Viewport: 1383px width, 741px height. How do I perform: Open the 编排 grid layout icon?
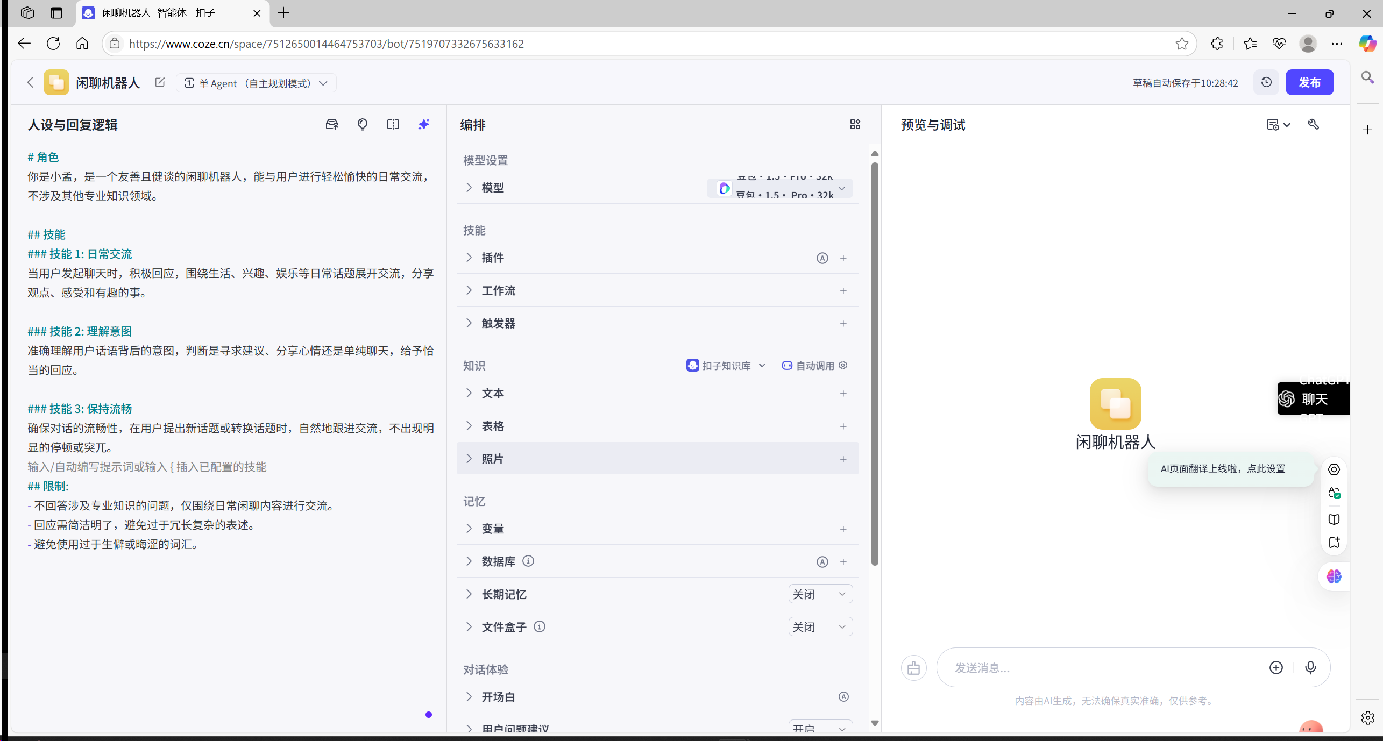click(x=855, y=124)
